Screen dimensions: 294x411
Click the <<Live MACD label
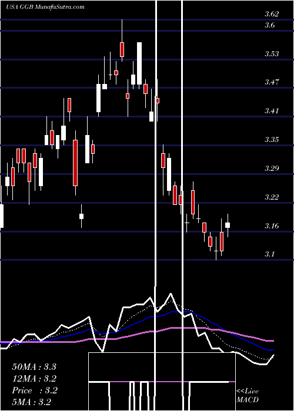[x=248, y=396]
